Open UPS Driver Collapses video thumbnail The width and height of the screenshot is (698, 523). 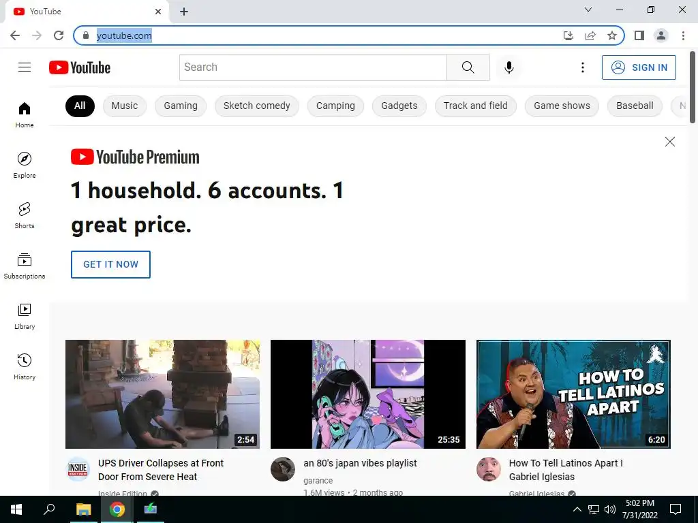coord(162,394)
